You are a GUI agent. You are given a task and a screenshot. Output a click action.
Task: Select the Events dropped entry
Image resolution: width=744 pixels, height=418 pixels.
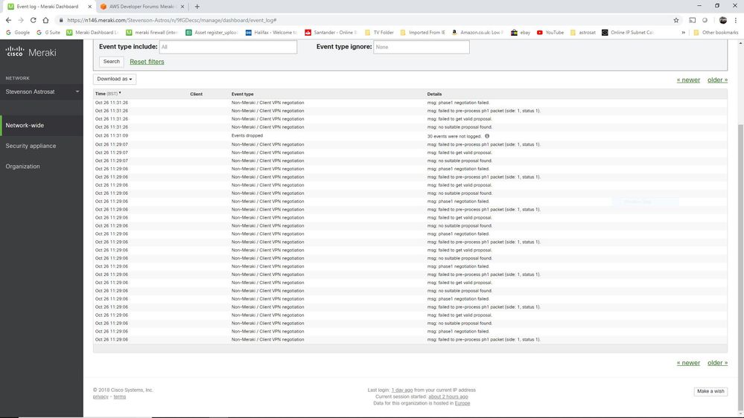(247, 135)
